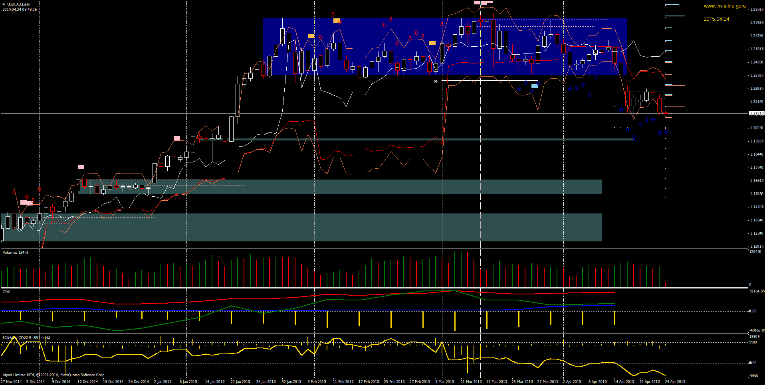Select the small light-blue rectangle marker below the blue zone

point(534,86)
